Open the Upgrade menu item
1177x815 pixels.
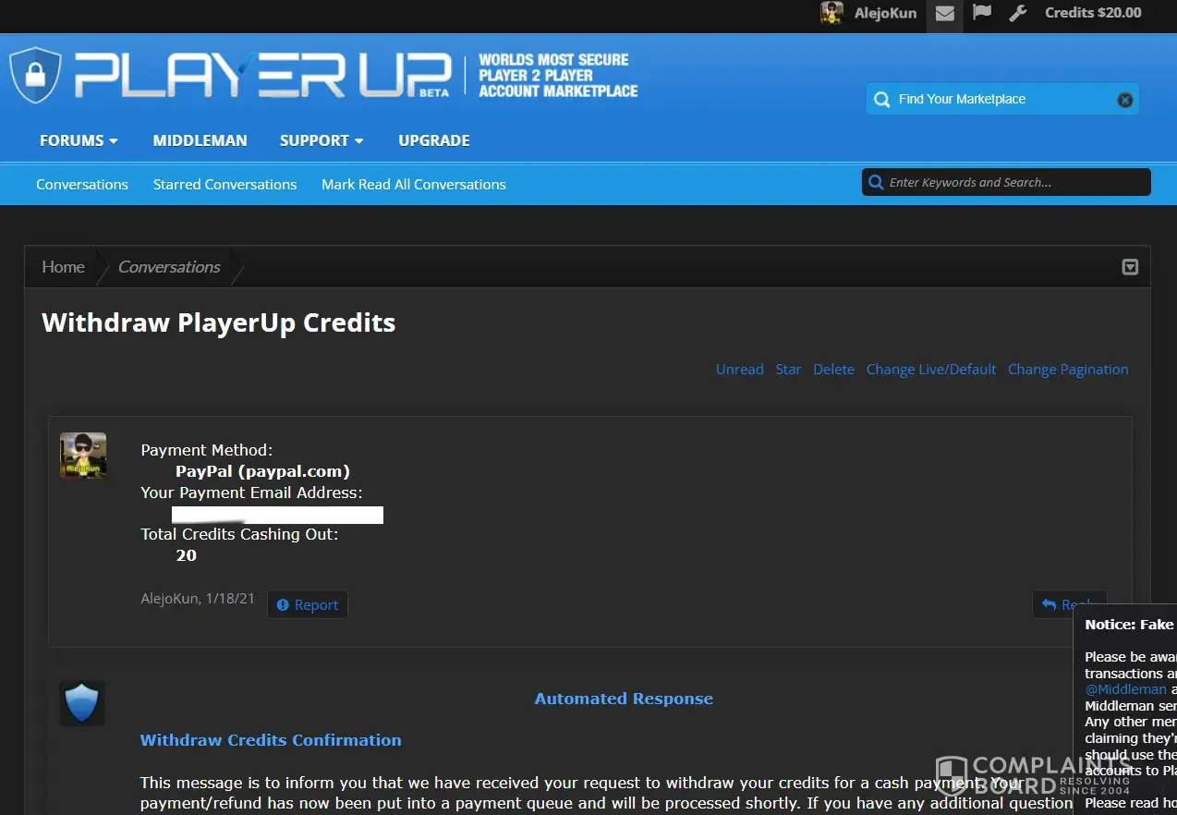pos(433,140)
